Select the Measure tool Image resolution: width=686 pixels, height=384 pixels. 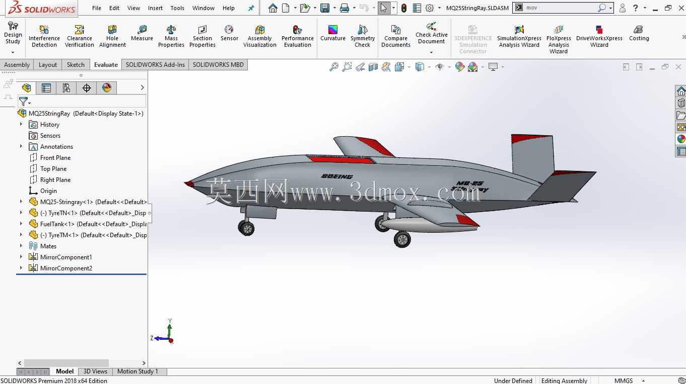tap(142, 33)
